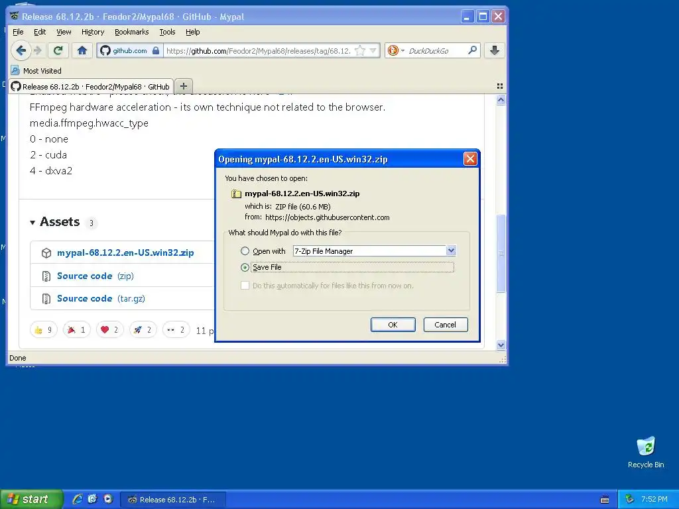Click the Back arrow navigation button
This screenshot has height=509, width=679.
click(x=21, y=50)
